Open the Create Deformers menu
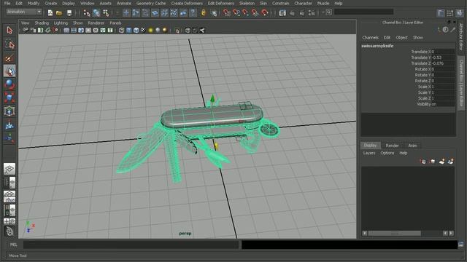 tap(187, 3)
